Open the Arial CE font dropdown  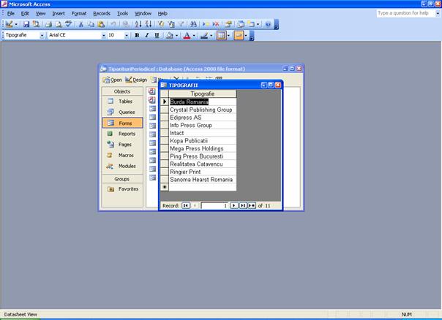coord(102,35)
